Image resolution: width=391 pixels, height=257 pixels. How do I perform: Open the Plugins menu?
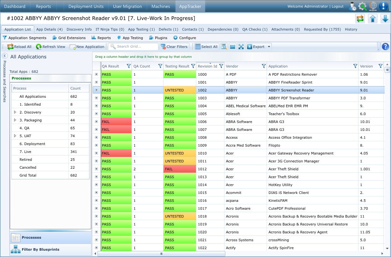pyautogui.click(x=158, y=38)
